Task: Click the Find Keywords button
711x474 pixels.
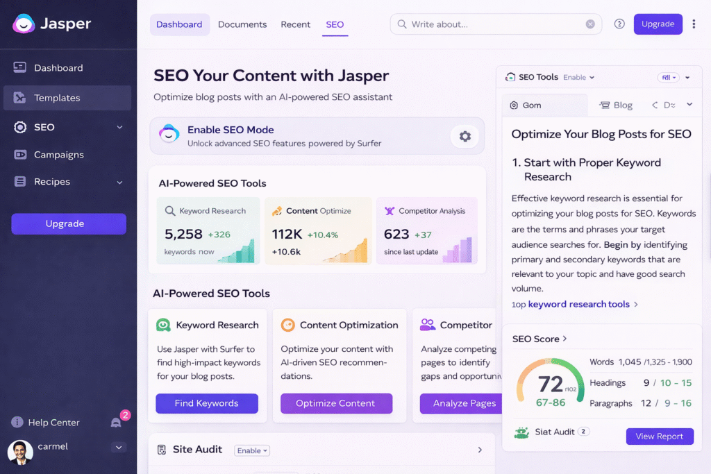Action: point(207,403)
